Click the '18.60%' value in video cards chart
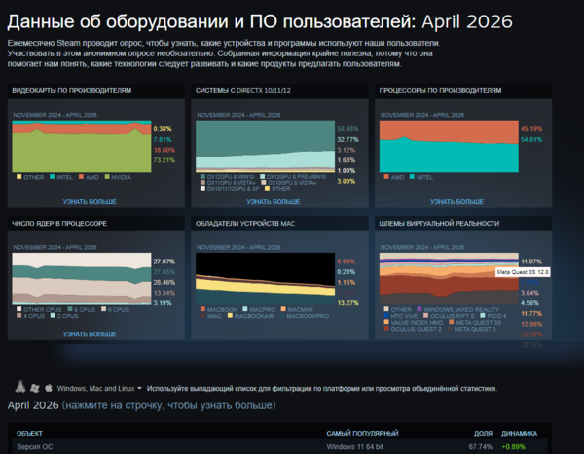This screenshot has height=454, width=584. pos(164,150)
